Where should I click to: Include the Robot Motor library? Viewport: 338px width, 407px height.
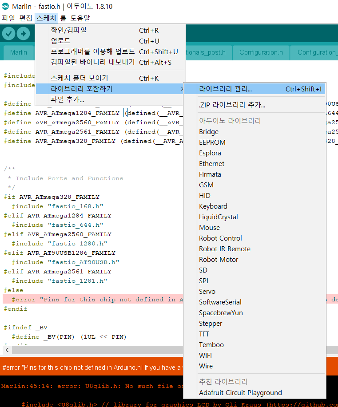pos(254,259)
